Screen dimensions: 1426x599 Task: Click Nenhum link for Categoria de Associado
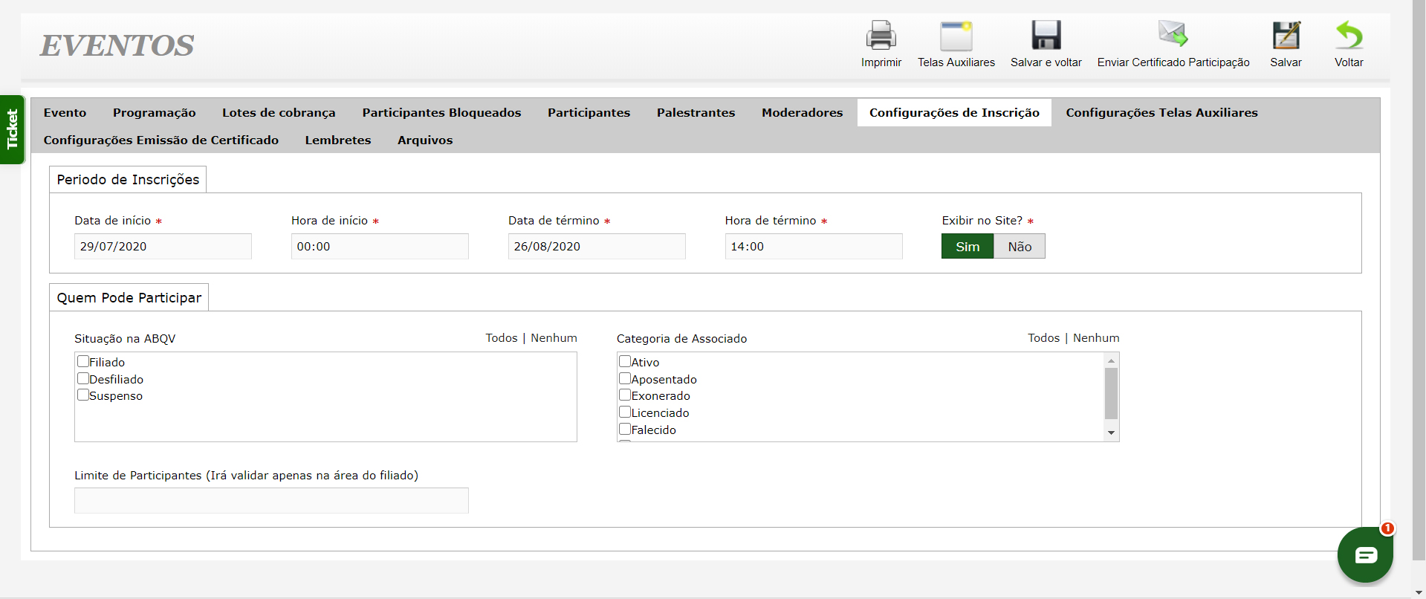(x=1096, y=338)
